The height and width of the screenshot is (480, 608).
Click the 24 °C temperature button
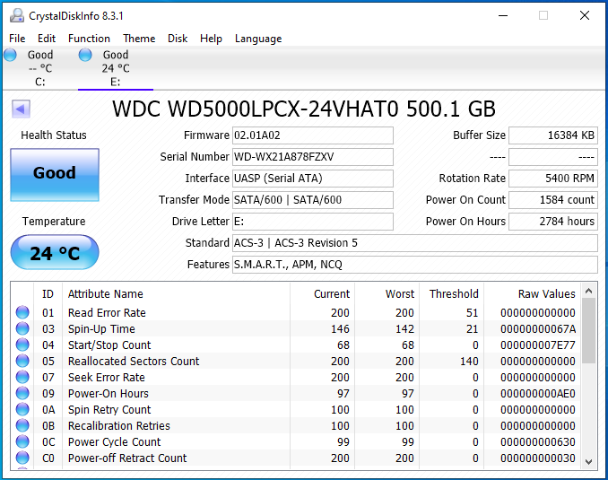coord(55,254)
